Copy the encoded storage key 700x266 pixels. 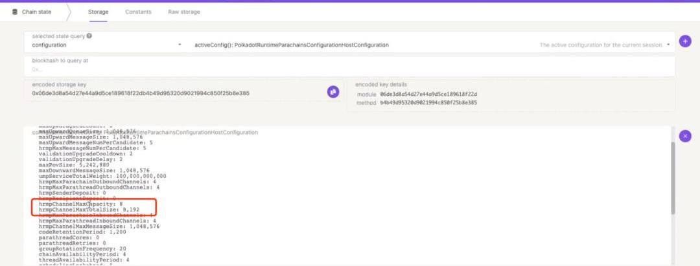coord(333,93)
